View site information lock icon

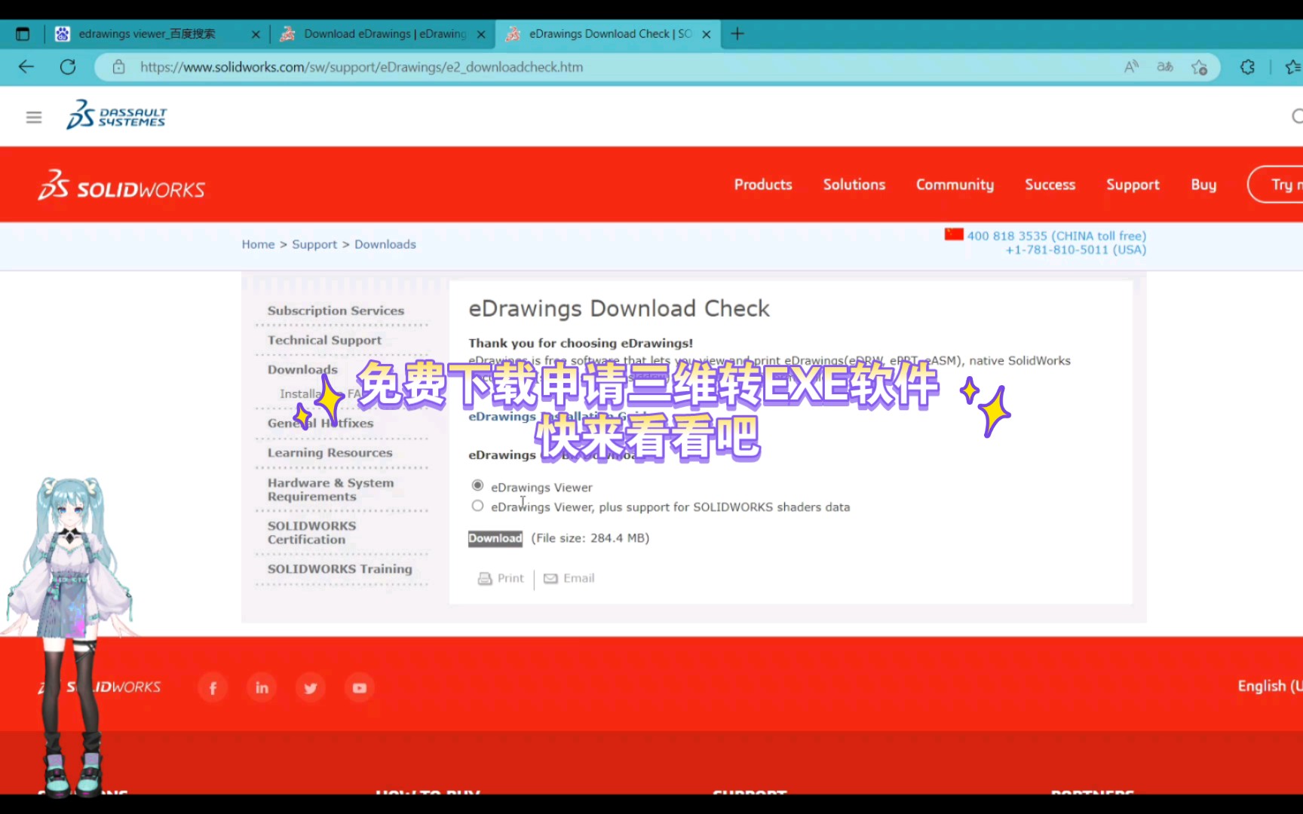tap(118, 67)
